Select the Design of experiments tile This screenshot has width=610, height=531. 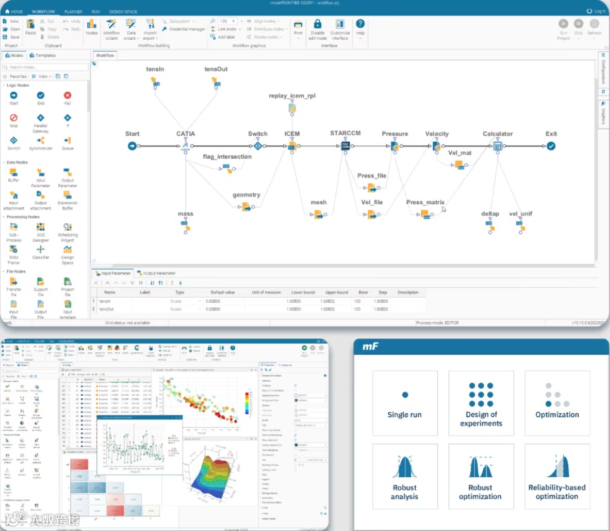point(481,403)
